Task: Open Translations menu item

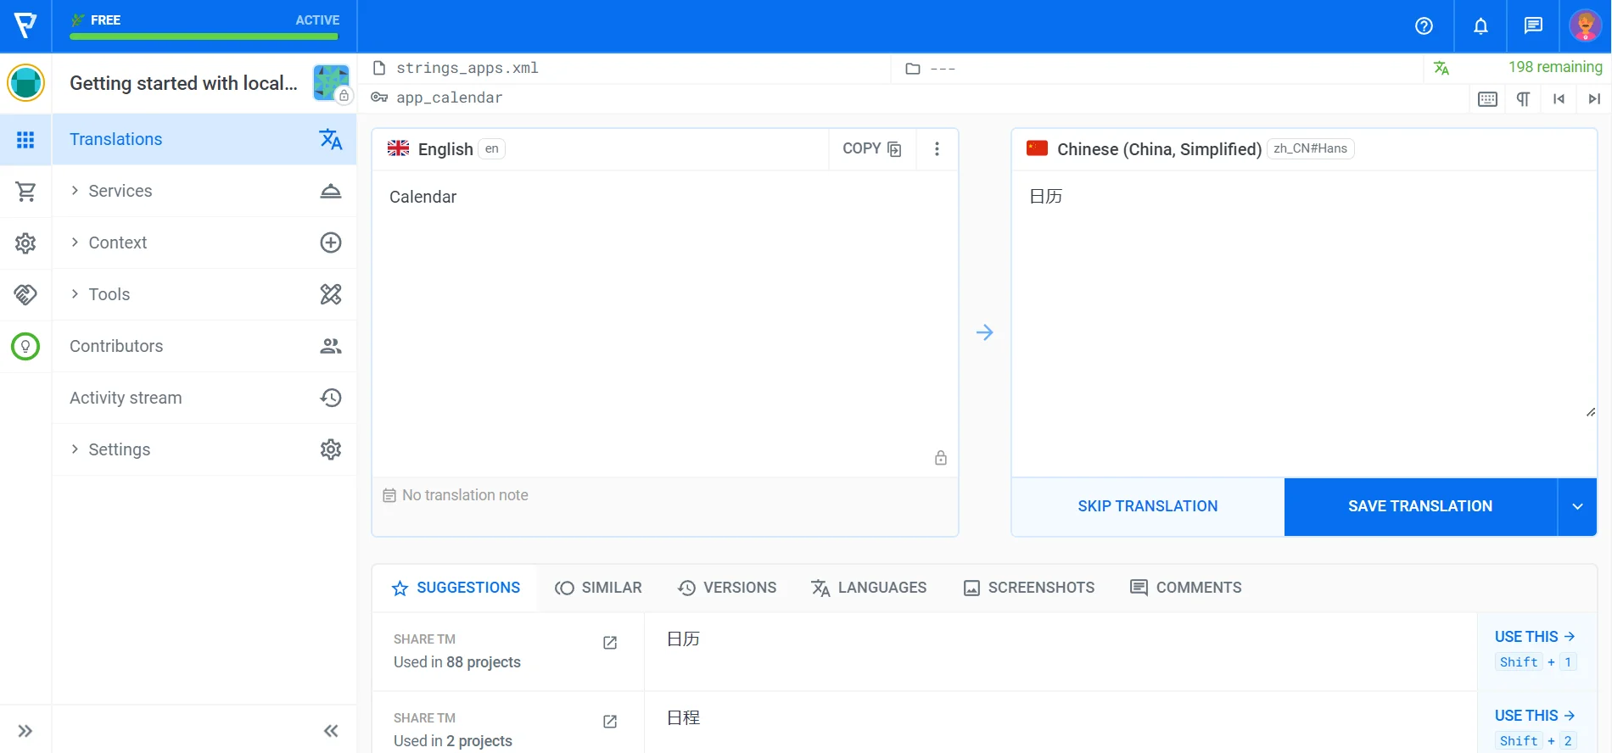Action: [204, 139]
